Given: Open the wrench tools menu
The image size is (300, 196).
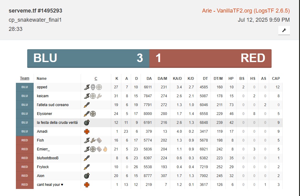Looking at the screenshot, I should 284,30.
